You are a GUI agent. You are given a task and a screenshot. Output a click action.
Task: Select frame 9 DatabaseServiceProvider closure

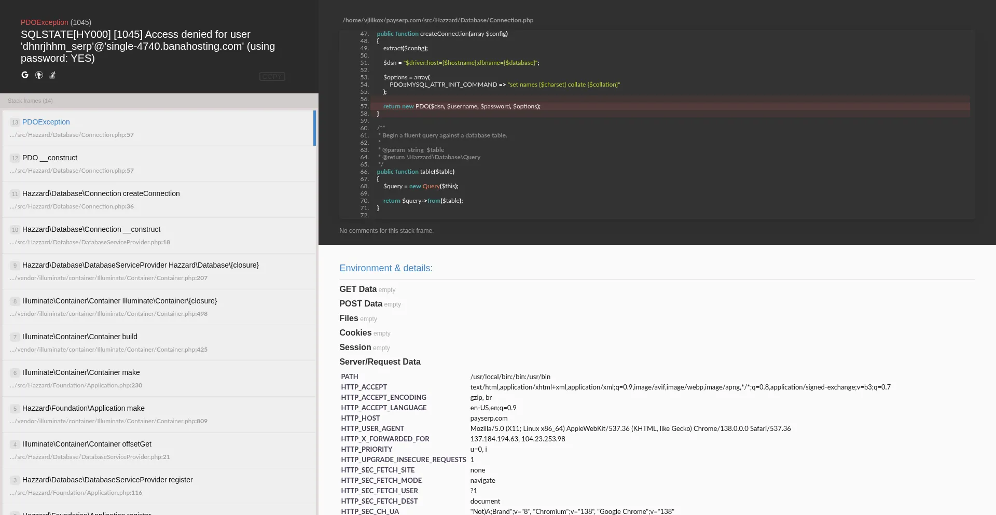pos(159,271)
